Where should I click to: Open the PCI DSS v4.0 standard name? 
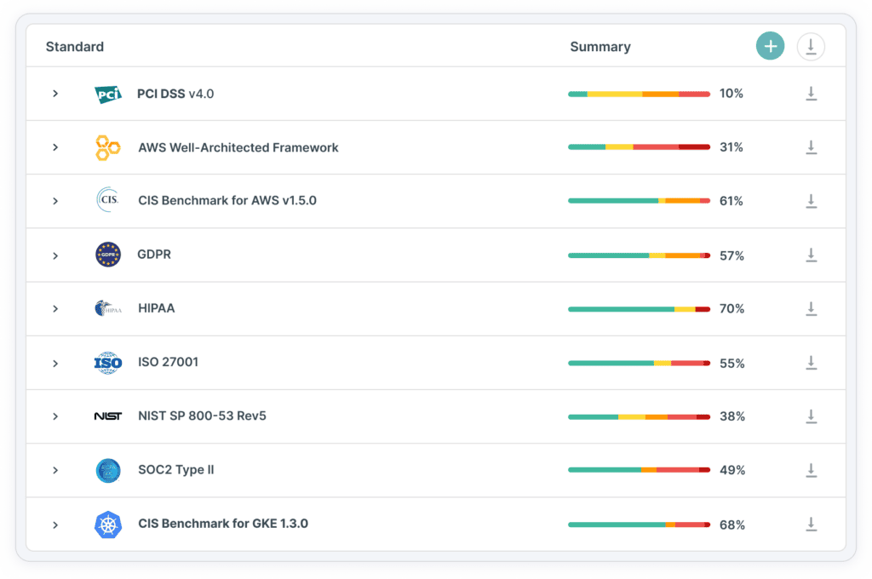click(x=175, y=94)
